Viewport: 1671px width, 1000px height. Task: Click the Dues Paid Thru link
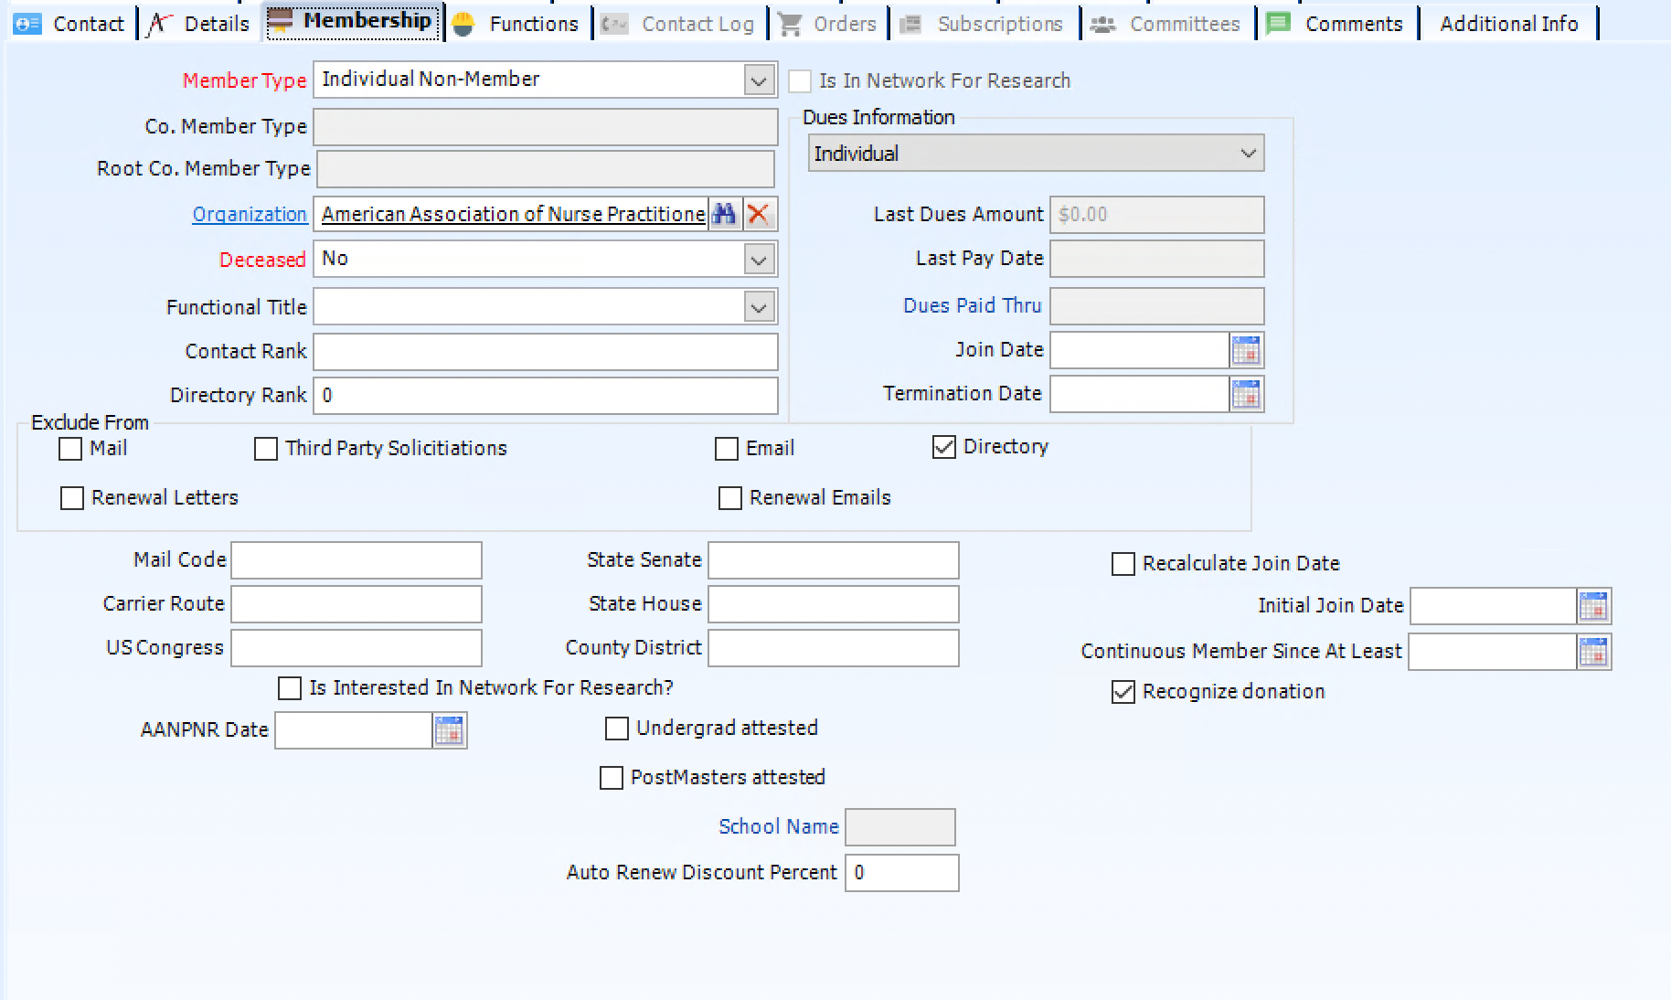click(x=972, y=305)
